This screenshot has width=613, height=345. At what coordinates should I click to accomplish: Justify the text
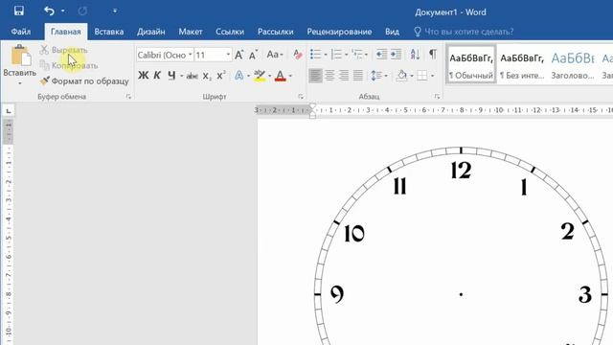357,76
